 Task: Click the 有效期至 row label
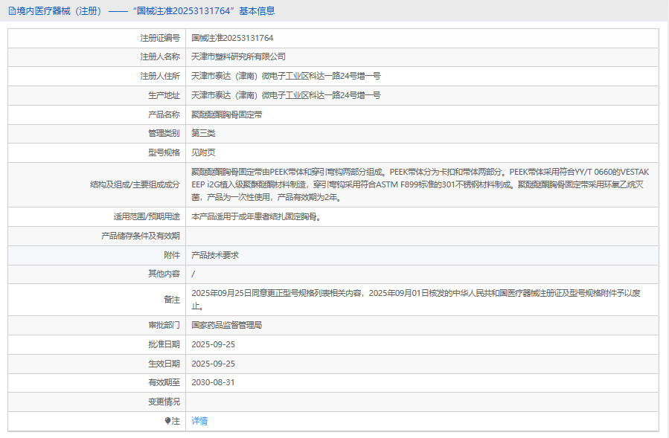pos(164,382)
